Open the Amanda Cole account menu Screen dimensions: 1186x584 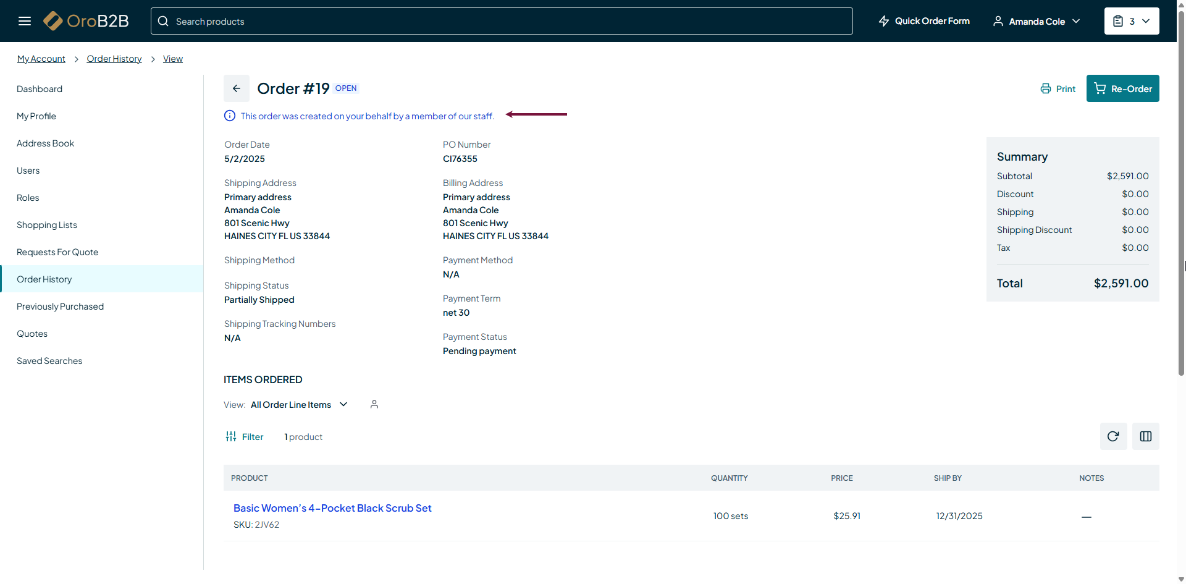click(x=1037, y=21)
